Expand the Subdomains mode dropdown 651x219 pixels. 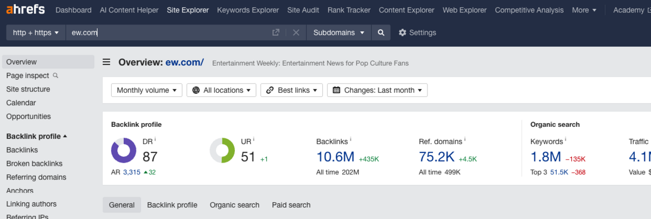(x=339, y=33)
